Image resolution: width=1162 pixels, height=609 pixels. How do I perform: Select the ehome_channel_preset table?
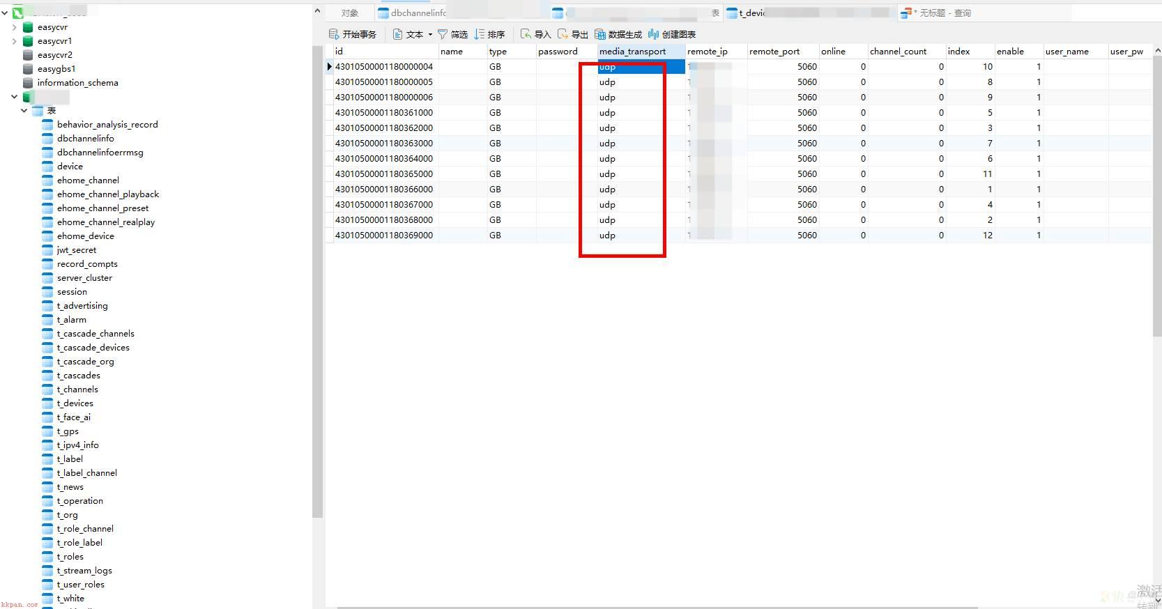pos(103,208)
